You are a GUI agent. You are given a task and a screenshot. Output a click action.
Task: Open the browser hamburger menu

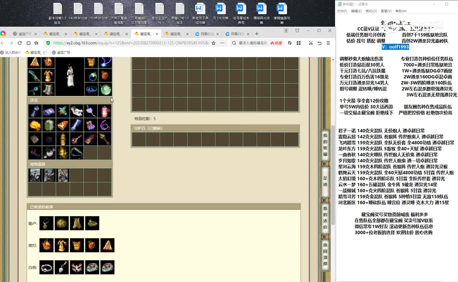pyautogui.click(x=328, y=43)
